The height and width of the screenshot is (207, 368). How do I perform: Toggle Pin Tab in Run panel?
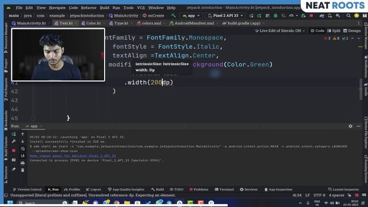pos(14,169)
